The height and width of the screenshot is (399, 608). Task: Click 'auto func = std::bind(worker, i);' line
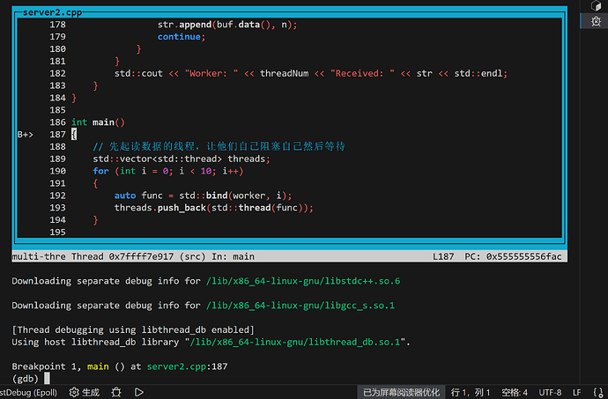tap(204, 196)
